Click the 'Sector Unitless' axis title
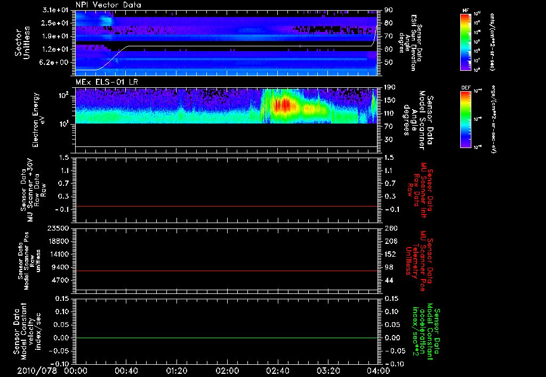546x377 pixels. coord(22,43)
